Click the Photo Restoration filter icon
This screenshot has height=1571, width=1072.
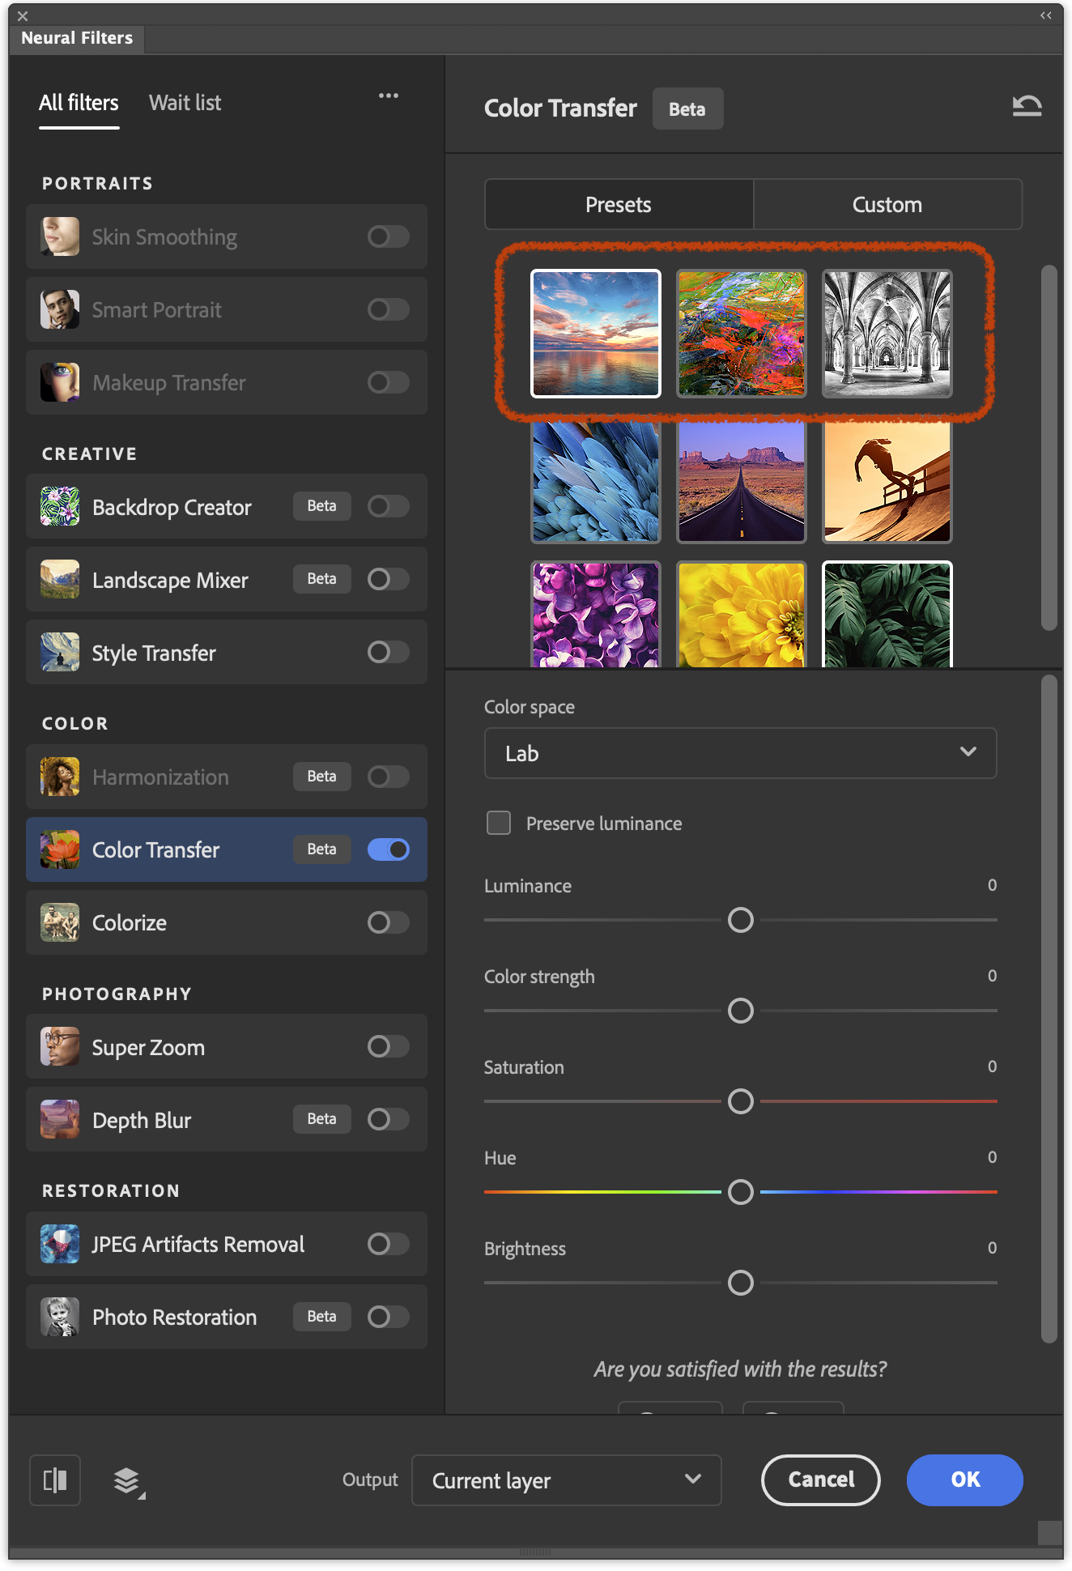point(60,1317)
